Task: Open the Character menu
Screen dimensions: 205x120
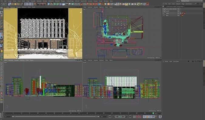Action: 51,1
